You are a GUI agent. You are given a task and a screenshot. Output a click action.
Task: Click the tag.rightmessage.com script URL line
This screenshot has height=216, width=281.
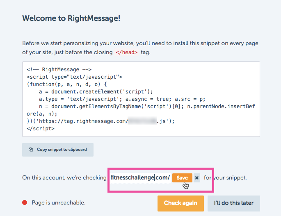point(101,121)
